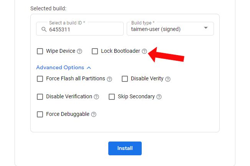Tick the Lock Bootloader checkbox
250x166 pixels.
coord(95,51)
